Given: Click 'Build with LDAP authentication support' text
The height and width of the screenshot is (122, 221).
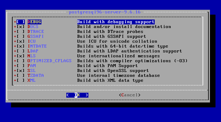Looking at the screenshot, I should (x=130, y=51).
